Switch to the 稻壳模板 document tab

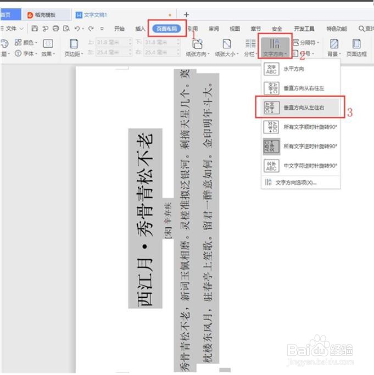click(x=46, y=15)
